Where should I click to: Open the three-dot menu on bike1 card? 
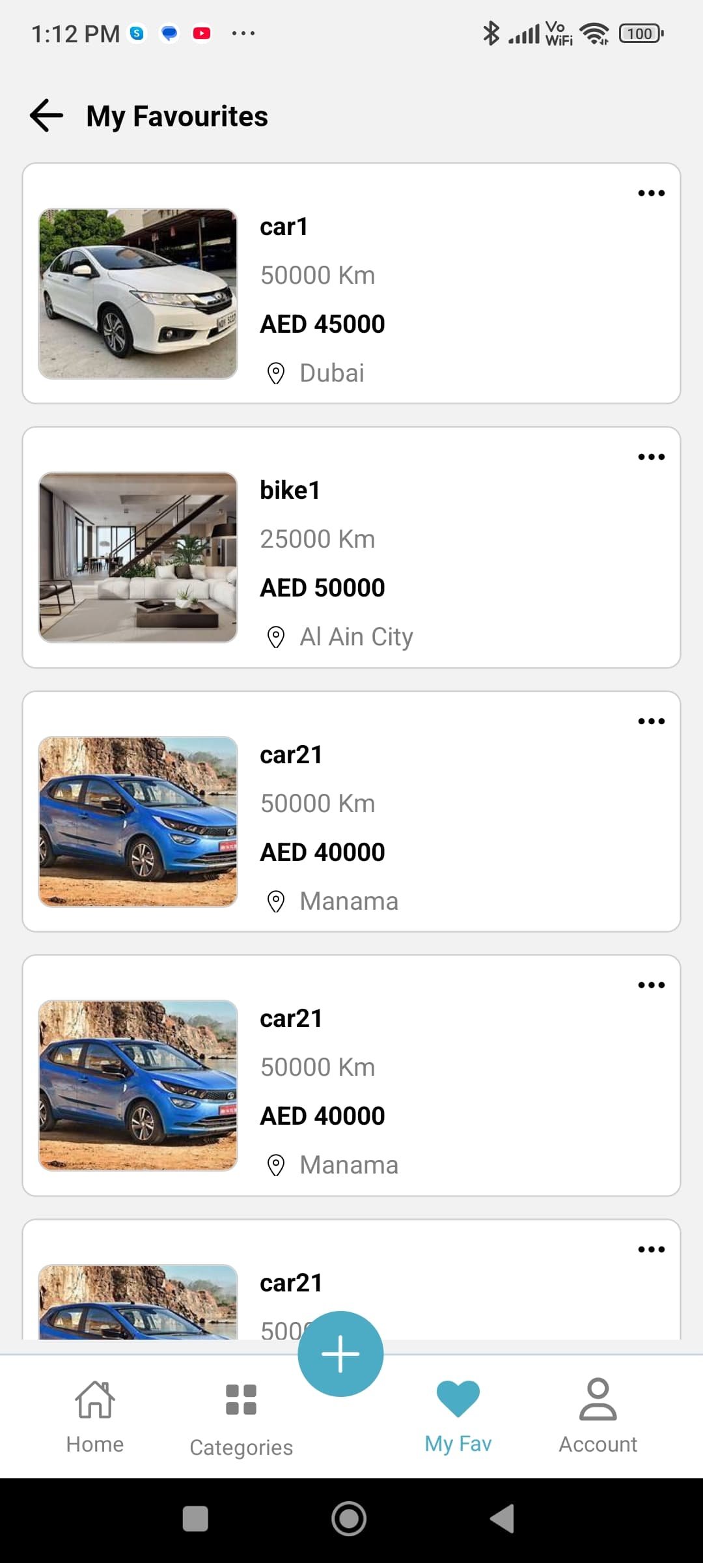point(651,457)
